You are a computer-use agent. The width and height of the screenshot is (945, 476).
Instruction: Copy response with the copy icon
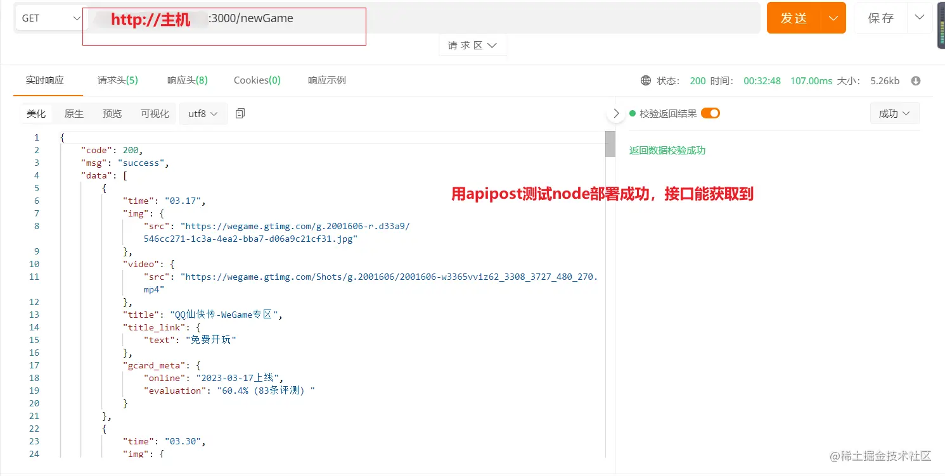tap(240, 114)
